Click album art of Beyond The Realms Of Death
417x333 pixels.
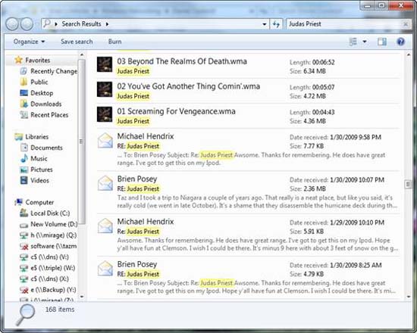click(105, 64)
